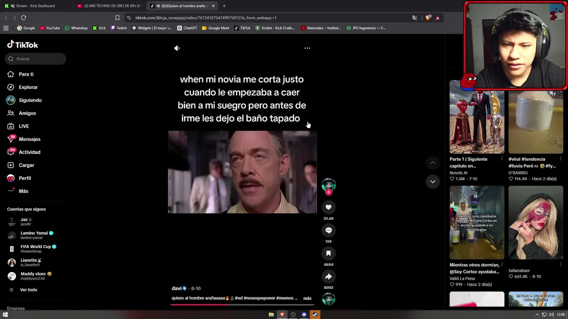This screenshot has width=568, height=319.
Task: Open Steam from taskbar
Action: (x=315, y=315)
